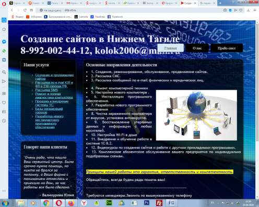259x207 pixels.
Task: Open the new tab plus button
Action: click(220, 3)
